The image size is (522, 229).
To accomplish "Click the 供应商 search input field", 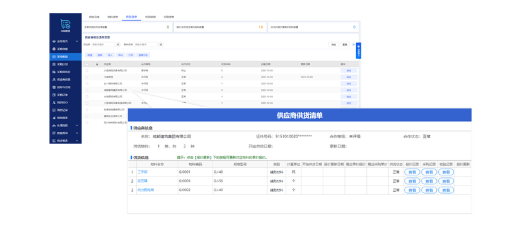I will click(x=103, y=44).
